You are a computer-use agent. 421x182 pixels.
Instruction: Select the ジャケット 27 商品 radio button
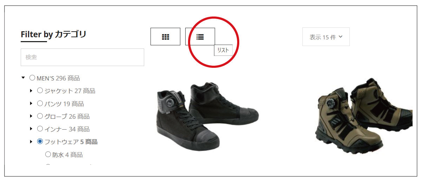click(40, 91)
